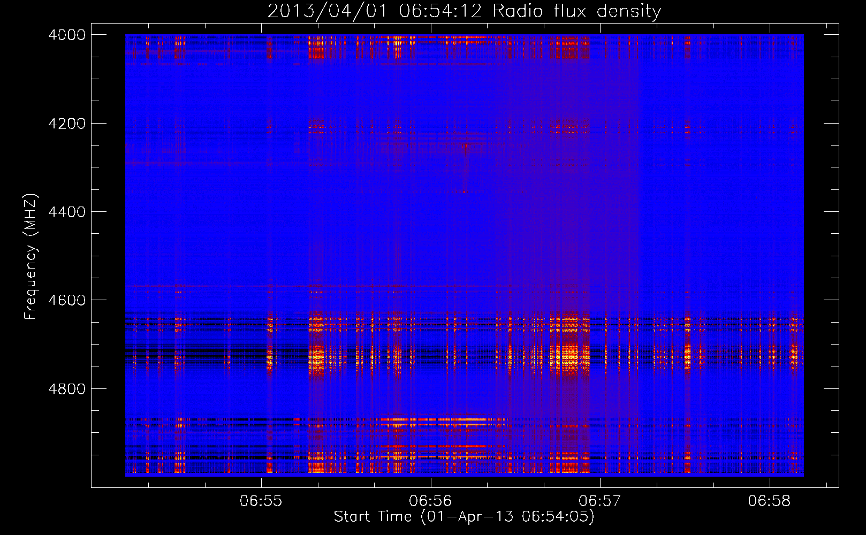Click the "Start Time (01-Apr-13 06:54:05)" label
866x535 pixels.
(464, 517)
